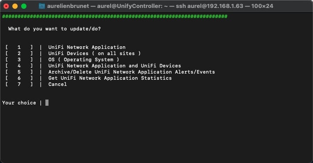
Task: Click the folder icon in the title bar
Action: pos(42,6)
